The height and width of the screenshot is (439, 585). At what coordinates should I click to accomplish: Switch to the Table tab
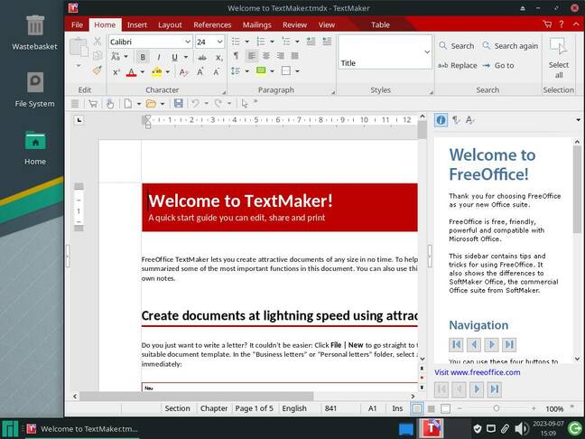tap(380, 24)
